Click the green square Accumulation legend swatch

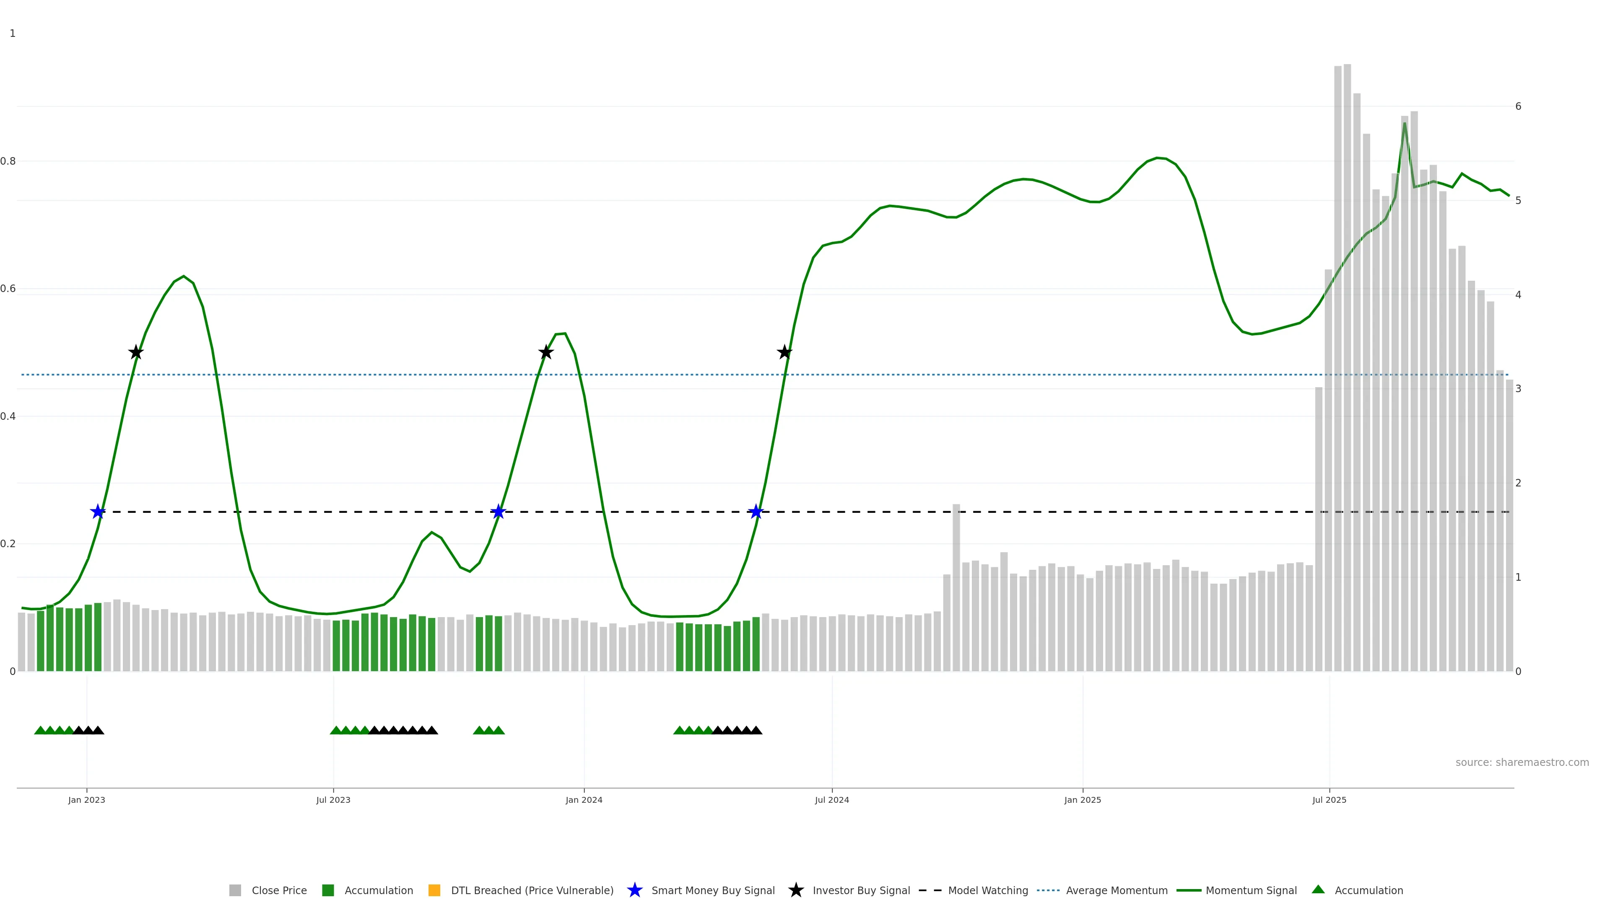pyautogui.click(x=327, y=891)
